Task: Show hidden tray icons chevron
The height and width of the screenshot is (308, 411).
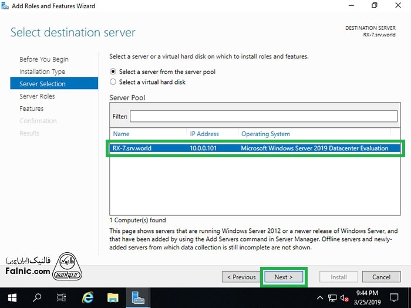Action: [320, 297]
